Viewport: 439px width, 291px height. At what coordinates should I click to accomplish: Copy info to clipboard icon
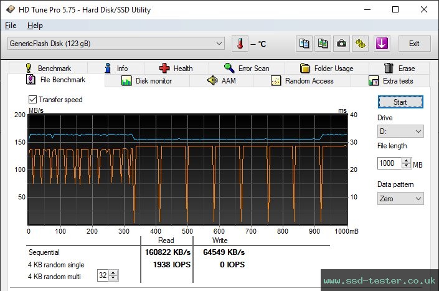click(304, 44)
